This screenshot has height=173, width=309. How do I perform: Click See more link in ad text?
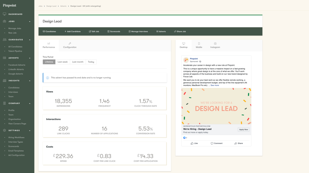click(x=215, y=85)
